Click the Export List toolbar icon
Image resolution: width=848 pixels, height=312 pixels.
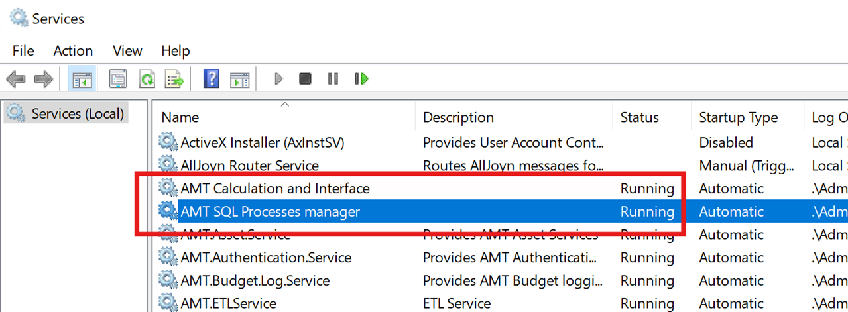[174, 79]
